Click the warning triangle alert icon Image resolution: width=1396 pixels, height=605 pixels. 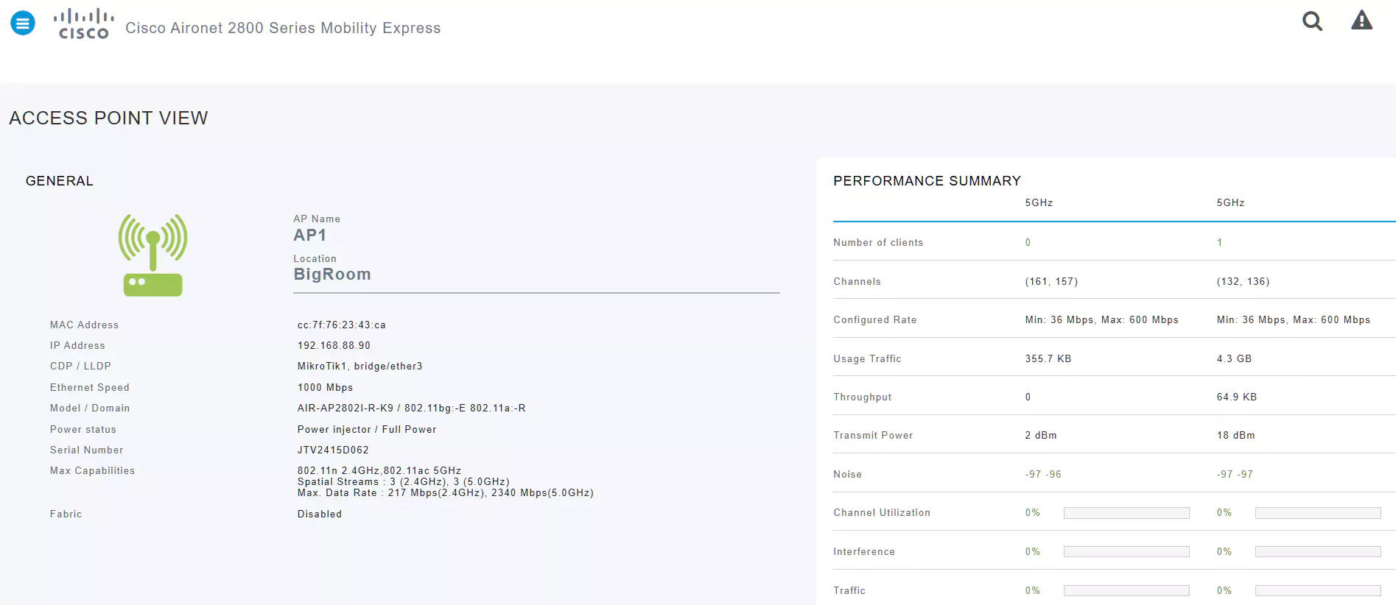tap(1361, 21)
